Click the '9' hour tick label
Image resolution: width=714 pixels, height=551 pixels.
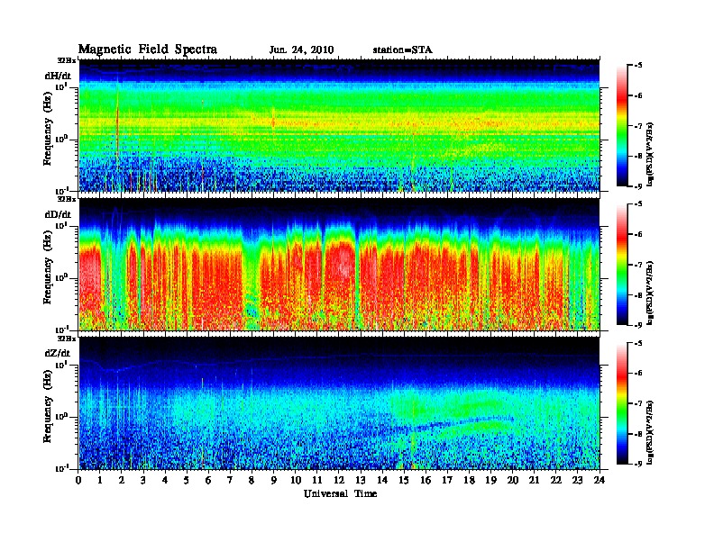pos(274,480)
